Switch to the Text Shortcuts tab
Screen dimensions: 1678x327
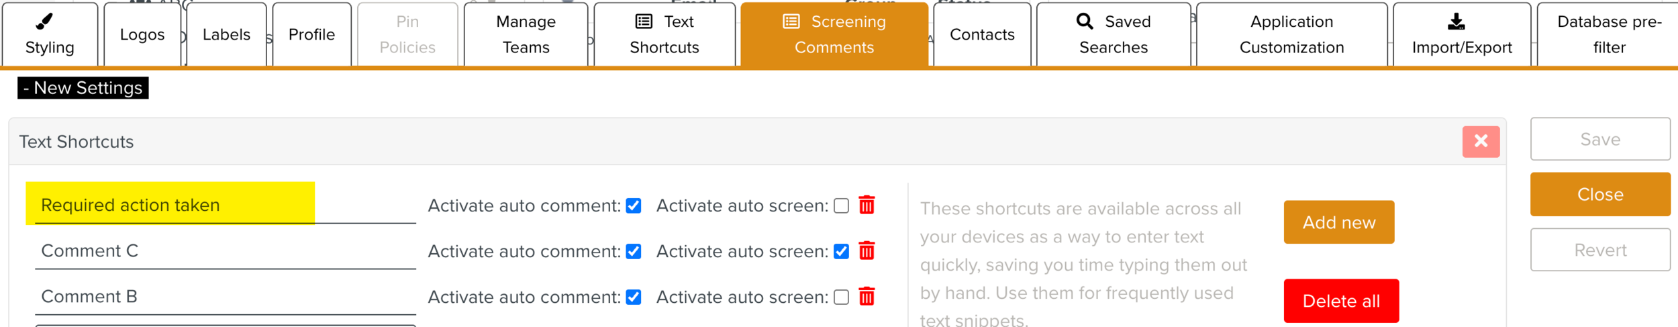pos(664,34)
